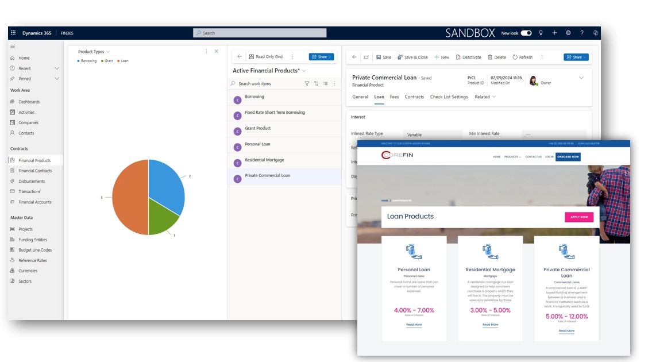Open the Check List Settings tab
Image resolution: width=648 pixels, height=362 pixels.
point(449,97)
